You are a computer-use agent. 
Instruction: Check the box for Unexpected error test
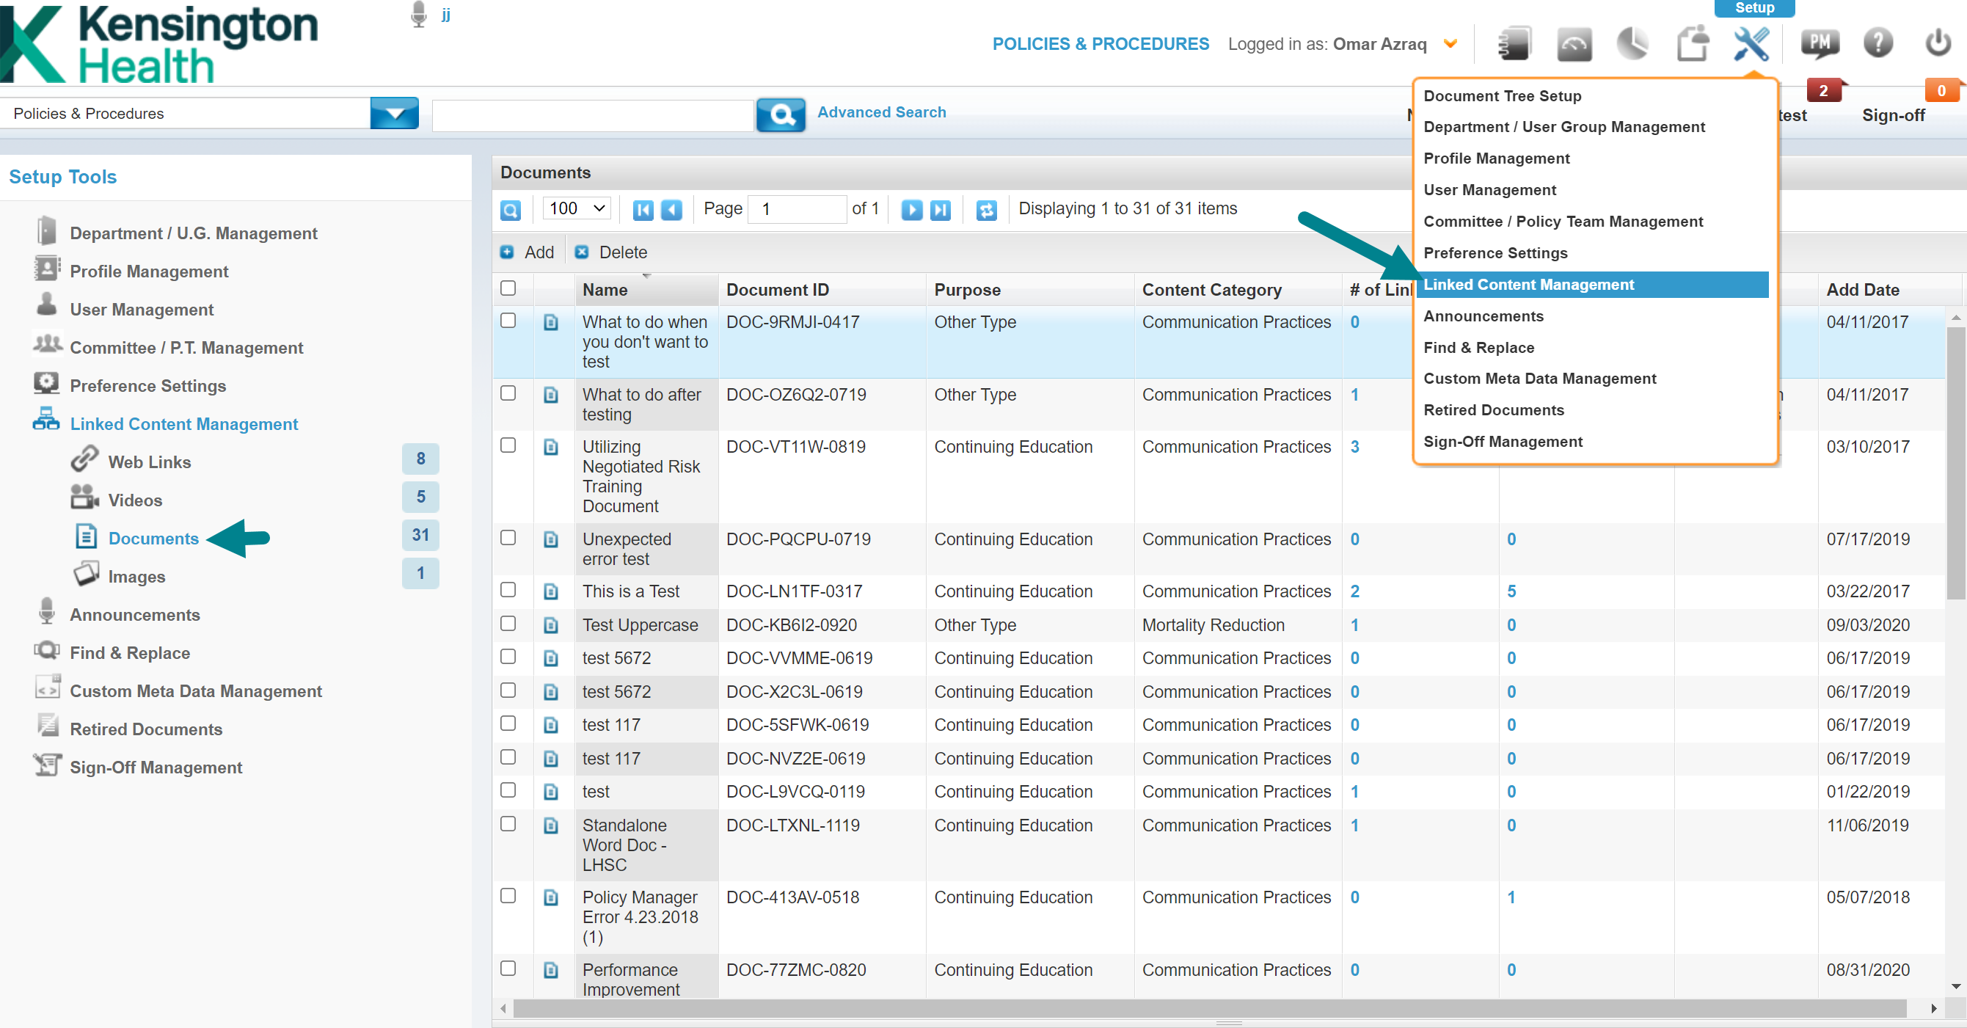(x=508, y=538)
